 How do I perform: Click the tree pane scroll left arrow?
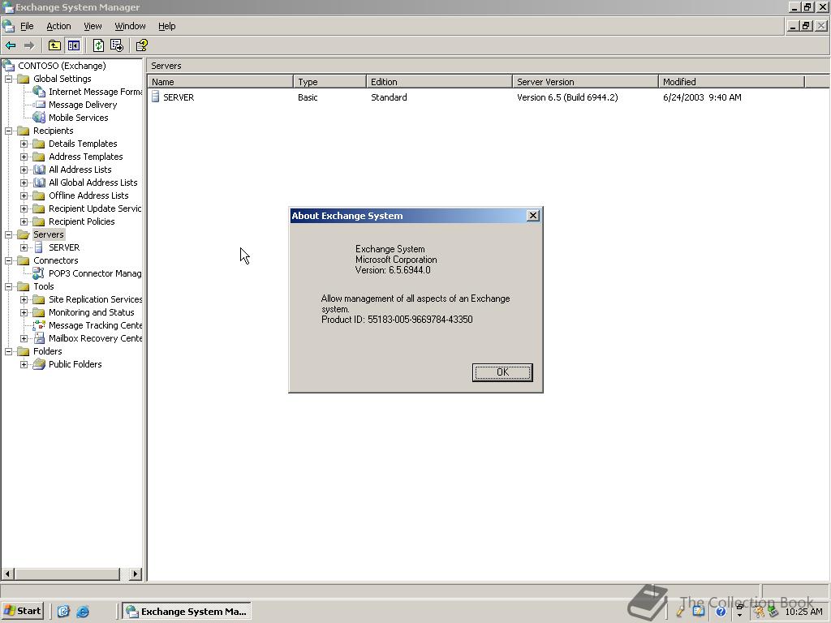[x=7, y=574]
